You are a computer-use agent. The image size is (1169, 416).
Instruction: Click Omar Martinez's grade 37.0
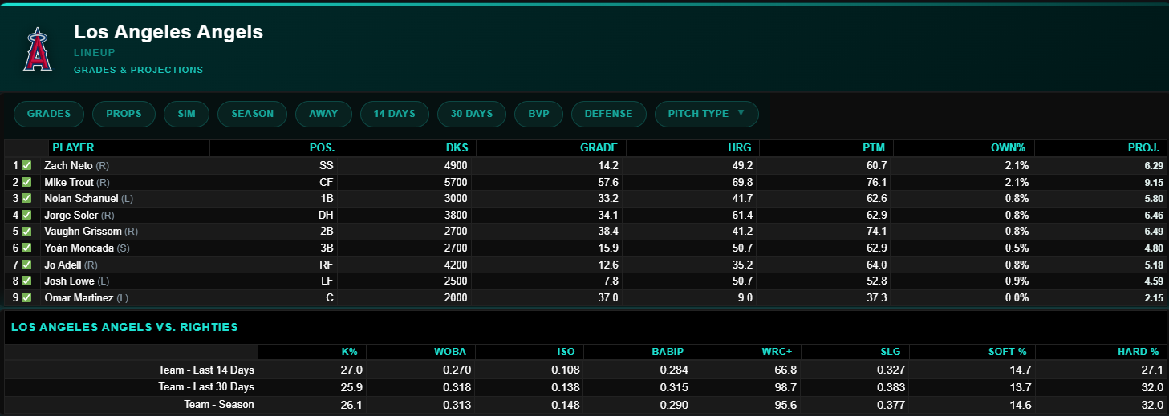pyautogui.click(x=608, y=298)
